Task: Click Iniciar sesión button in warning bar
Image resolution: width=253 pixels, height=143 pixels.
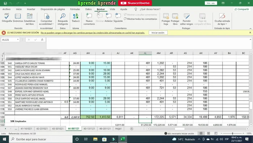Action: 158,33
